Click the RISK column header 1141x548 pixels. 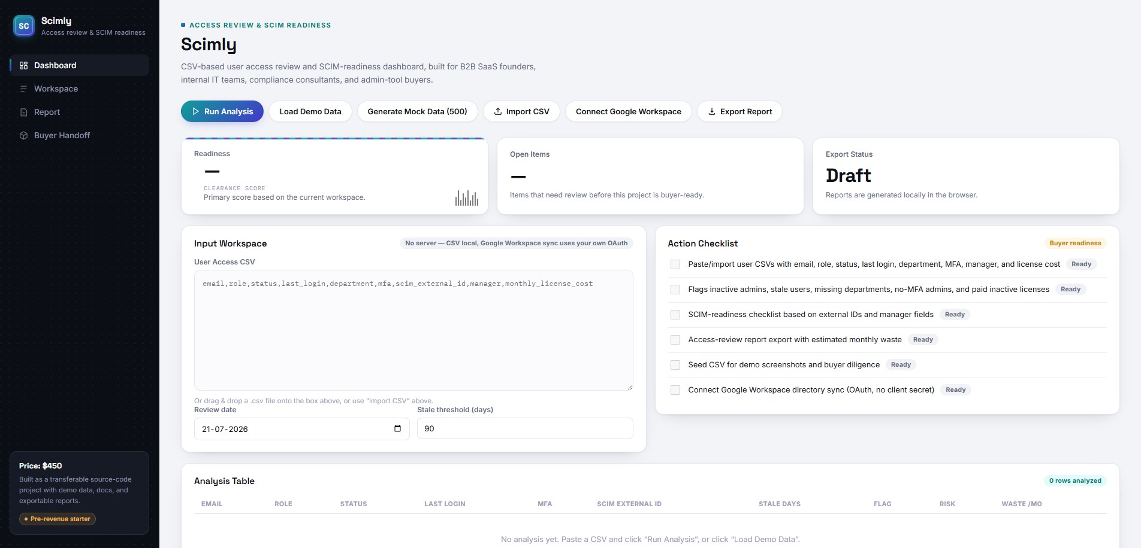click(947, 504)
